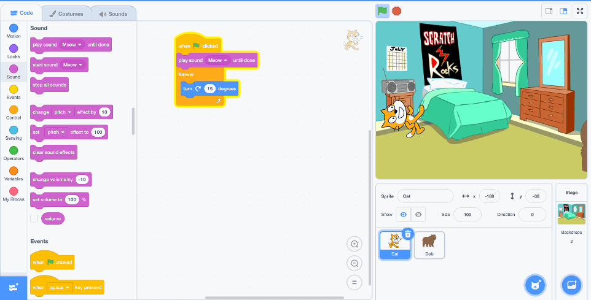591x300 pixels.
Task: Click the Choose a Backdrop button
Action: click(x=571, y=285)
